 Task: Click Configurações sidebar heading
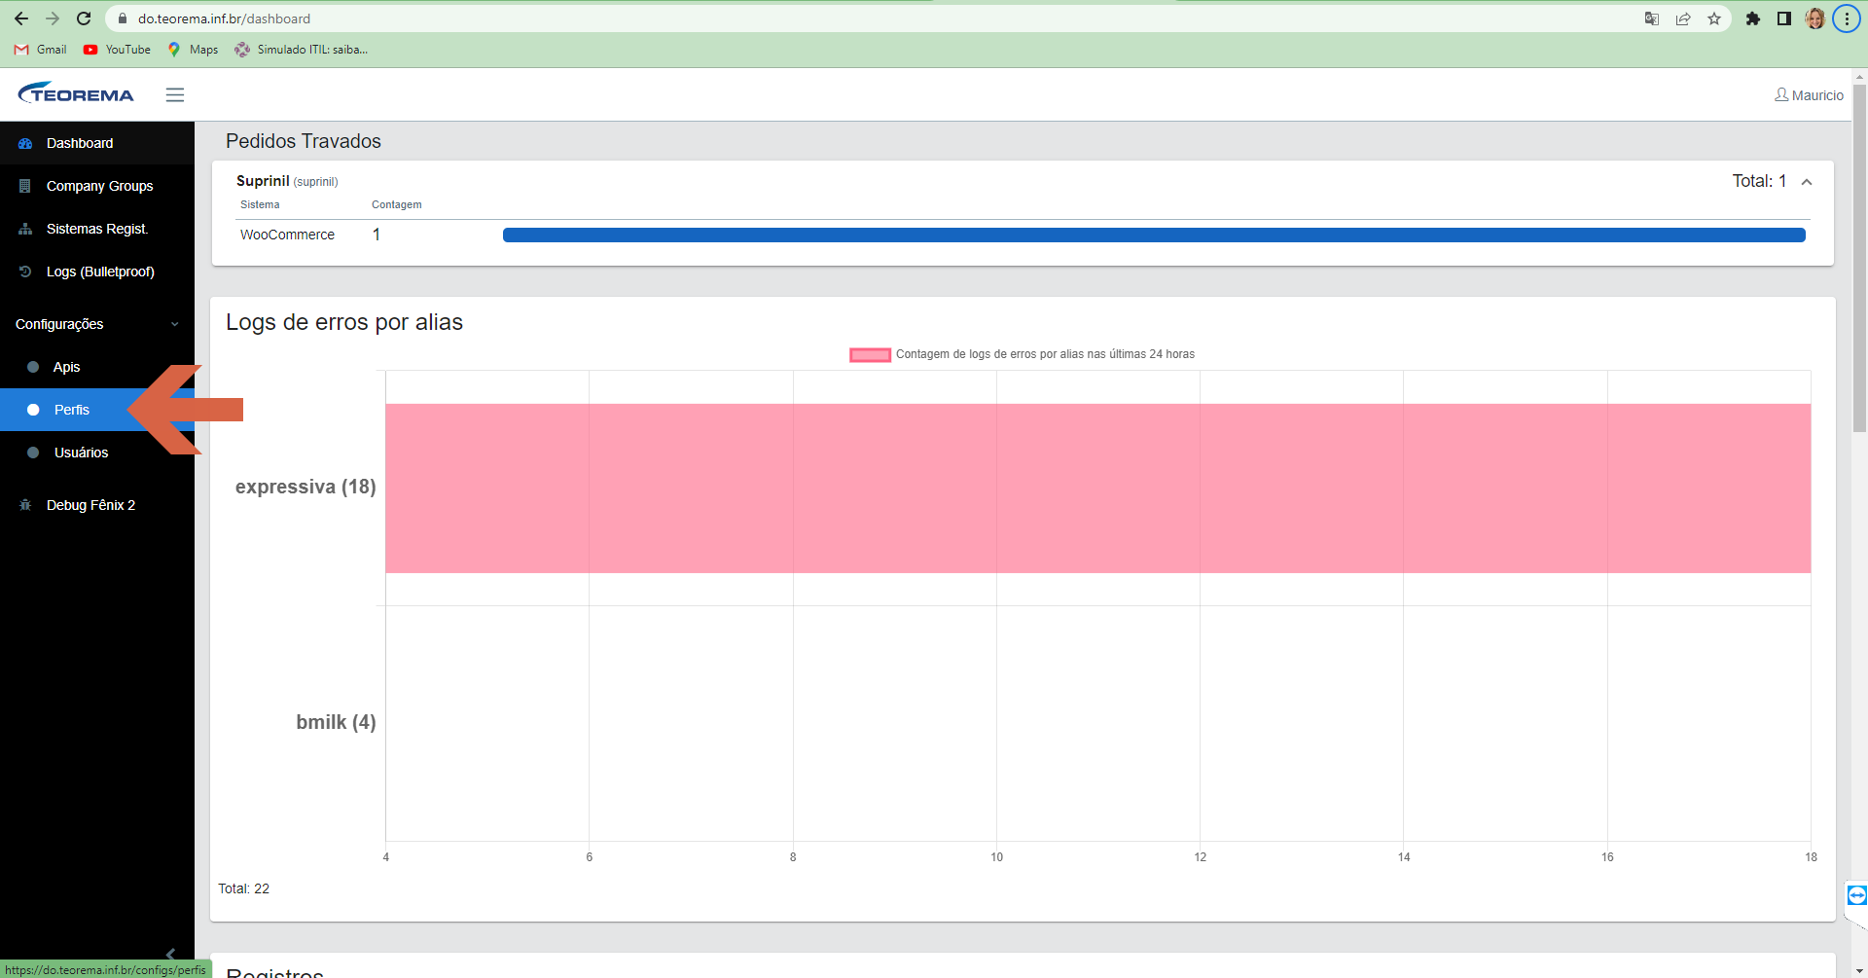point(59,324)
